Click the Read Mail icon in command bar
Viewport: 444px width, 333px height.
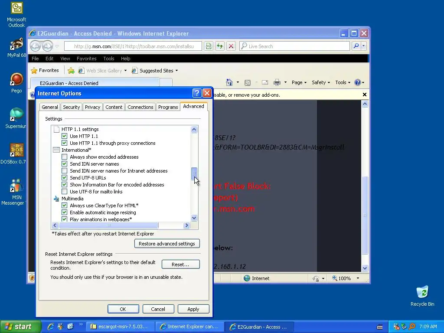point(265,82)
